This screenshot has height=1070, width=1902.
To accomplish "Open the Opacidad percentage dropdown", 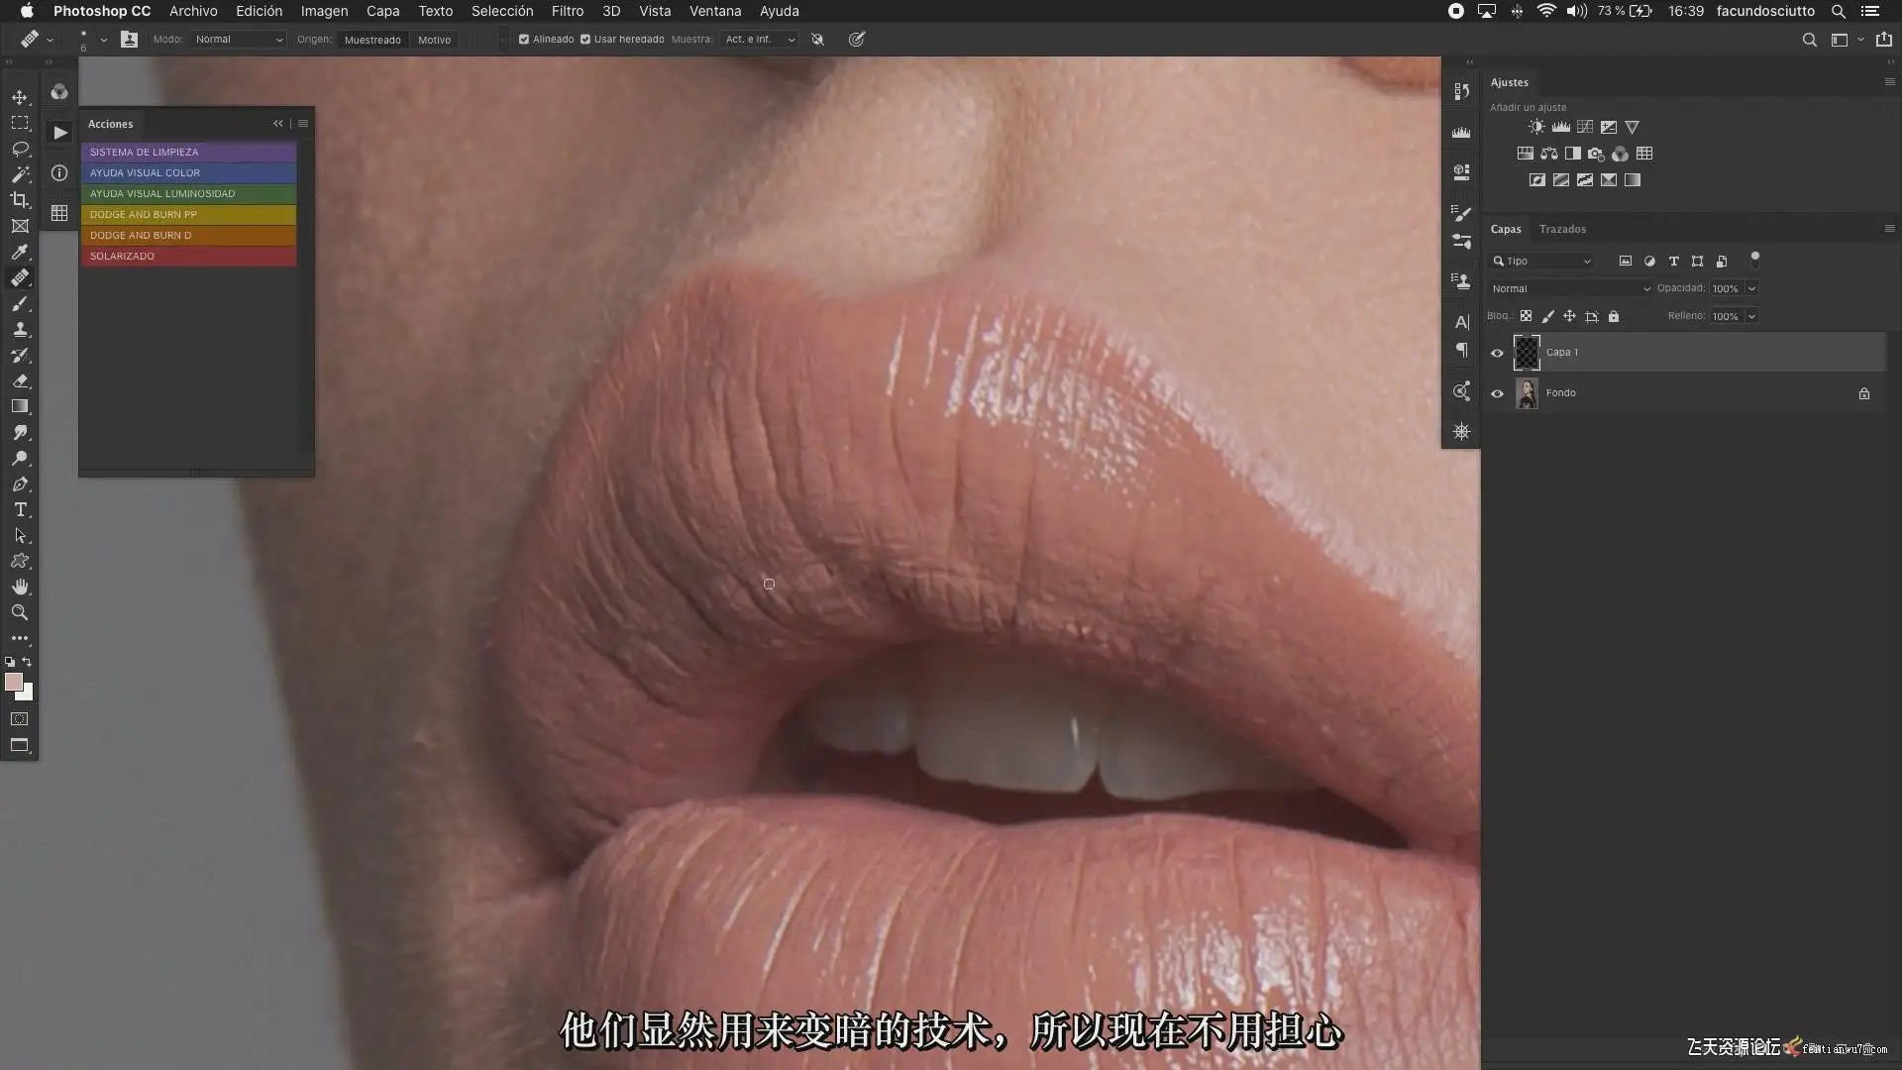I will point(1751,288).
